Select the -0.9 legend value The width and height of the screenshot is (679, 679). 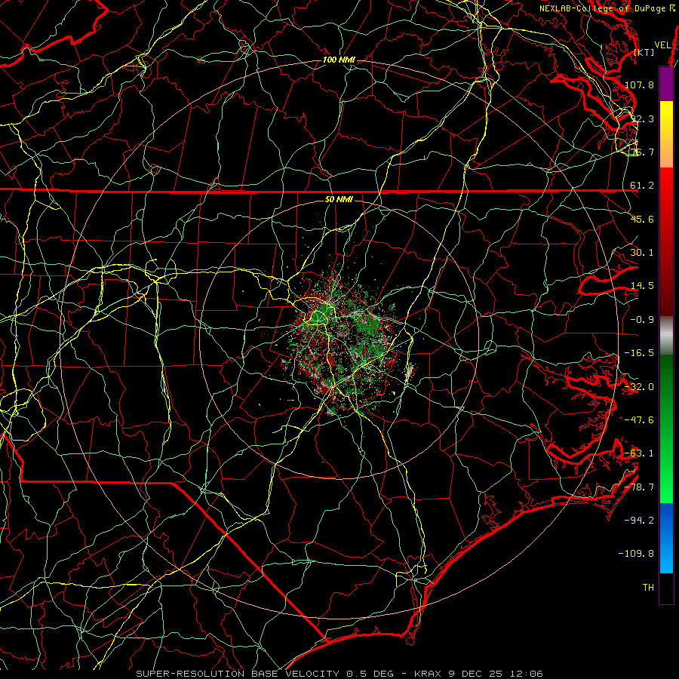642,320
